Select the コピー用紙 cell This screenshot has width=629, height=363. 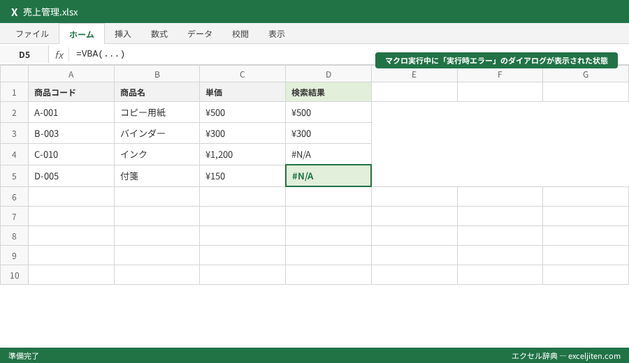point(157,112)
